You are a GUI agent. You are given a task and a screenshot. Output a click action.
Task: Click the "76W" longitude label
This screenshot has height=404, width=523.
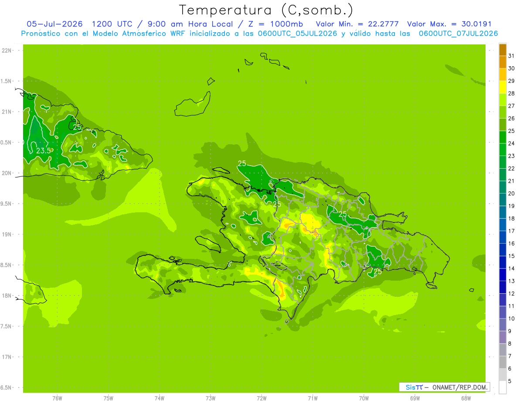[x=57, y=398]
